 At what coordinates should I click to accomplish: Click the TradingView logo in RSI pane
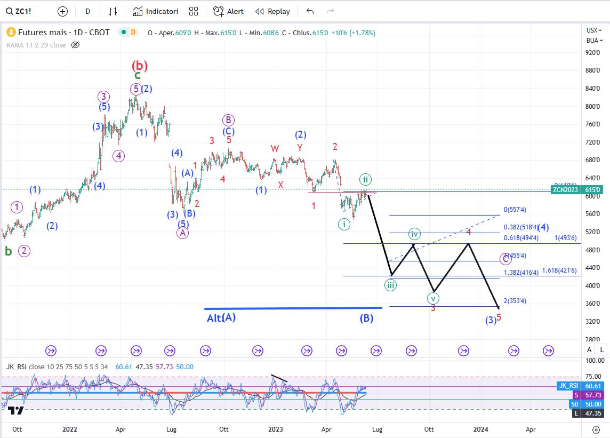point(15,410)
